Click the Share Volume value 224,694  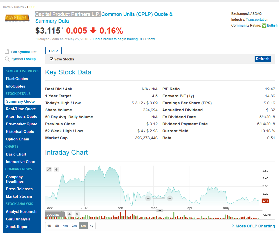150,110
